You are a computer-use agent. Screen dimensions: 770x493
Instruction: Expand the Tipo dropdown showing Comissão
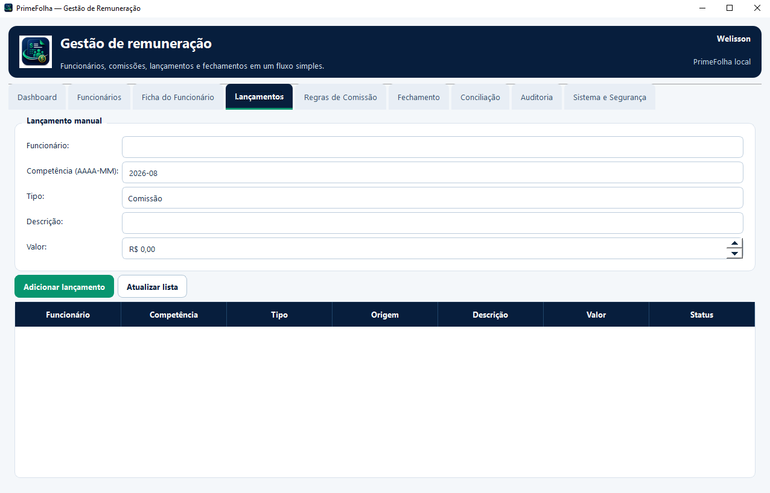point(433,198)
